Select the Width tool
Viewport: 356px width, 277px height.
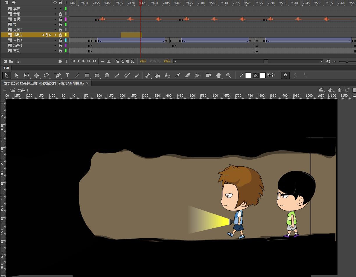coord(197,75)
